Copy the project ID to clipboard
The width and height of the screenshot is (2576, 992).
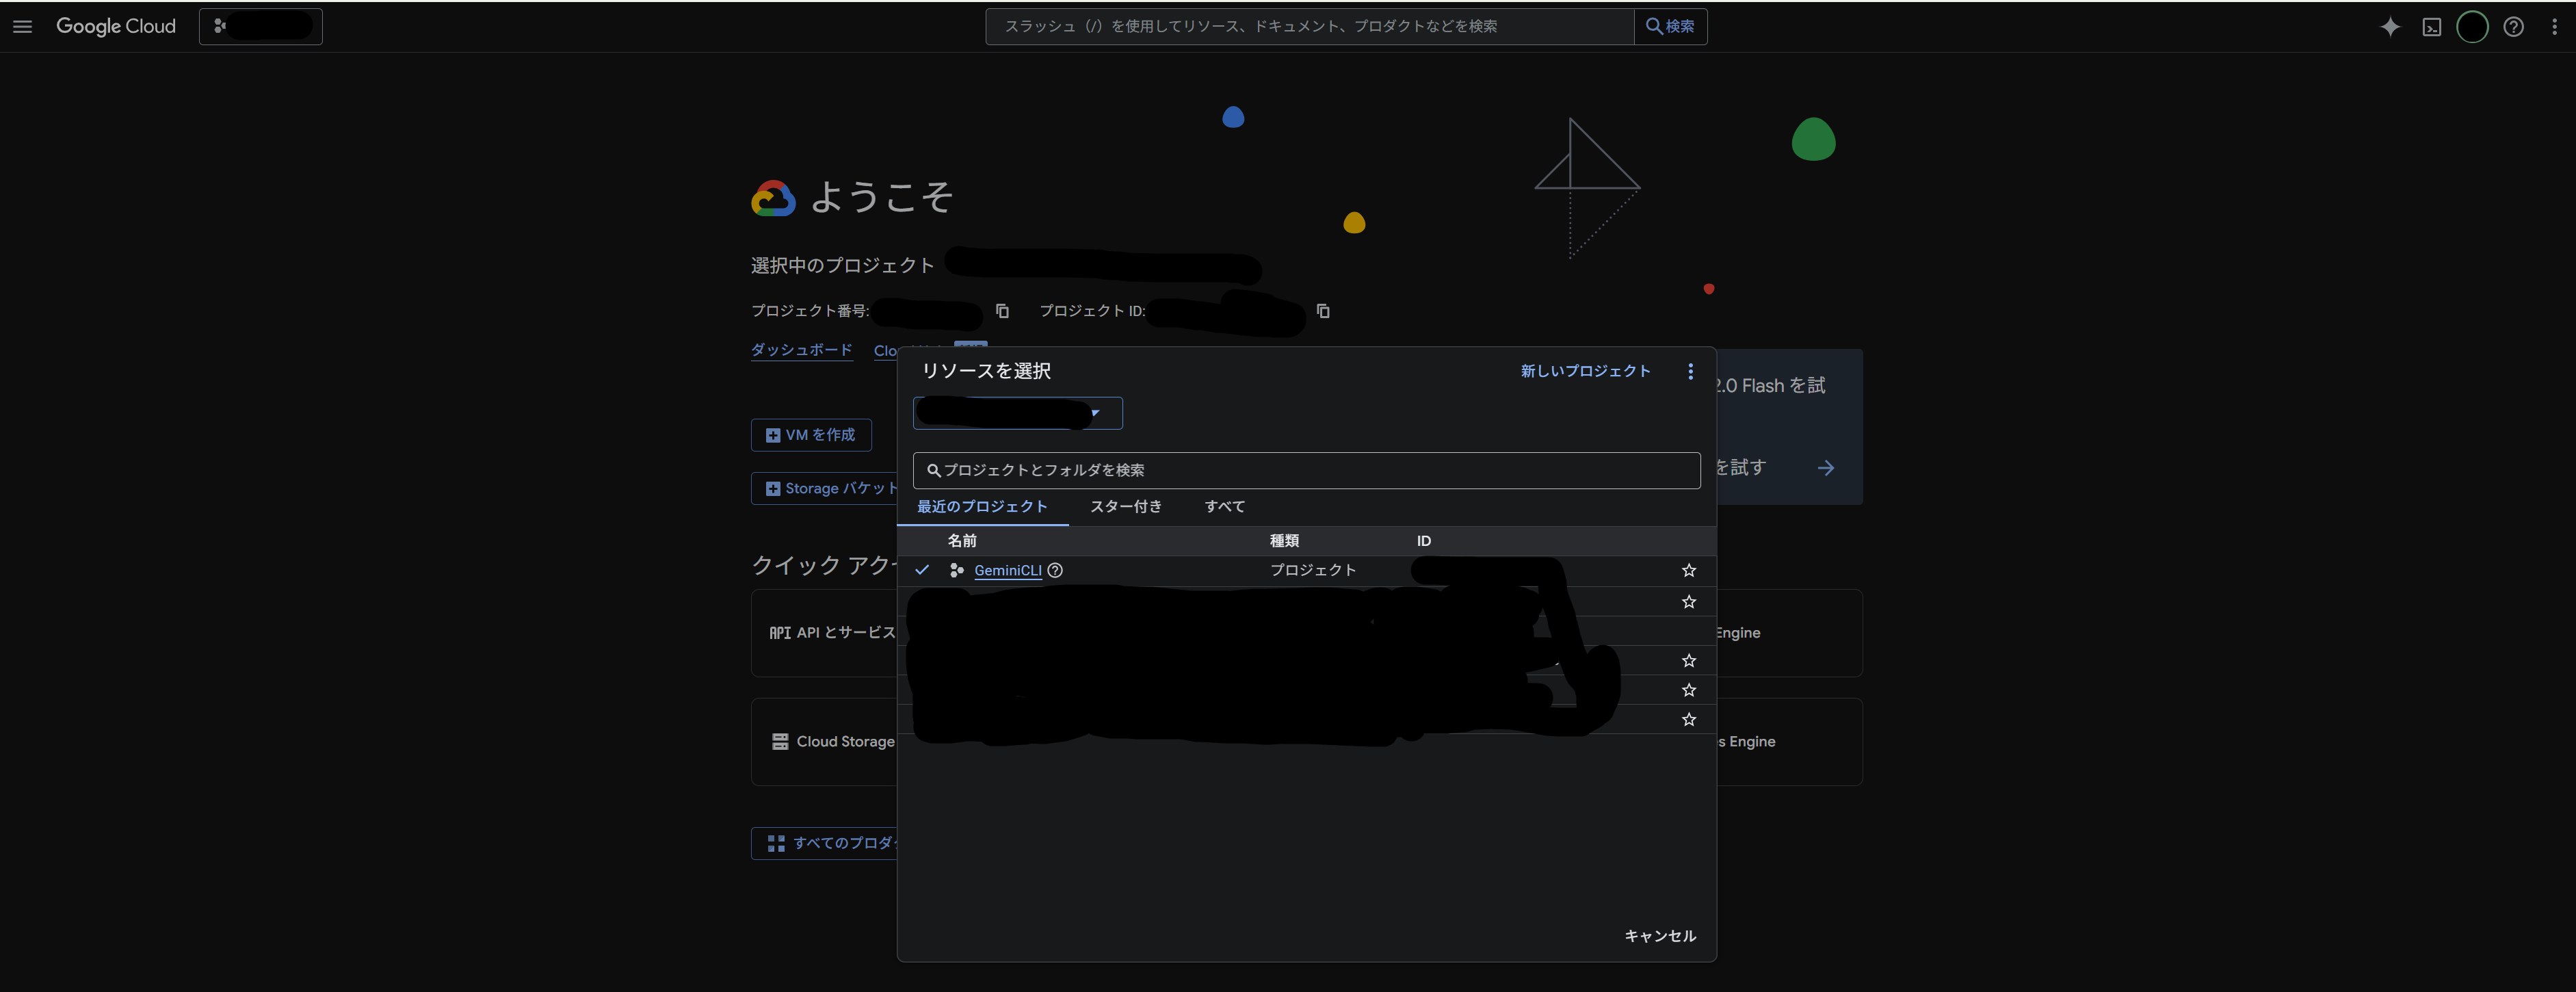tap(1323, 311)
